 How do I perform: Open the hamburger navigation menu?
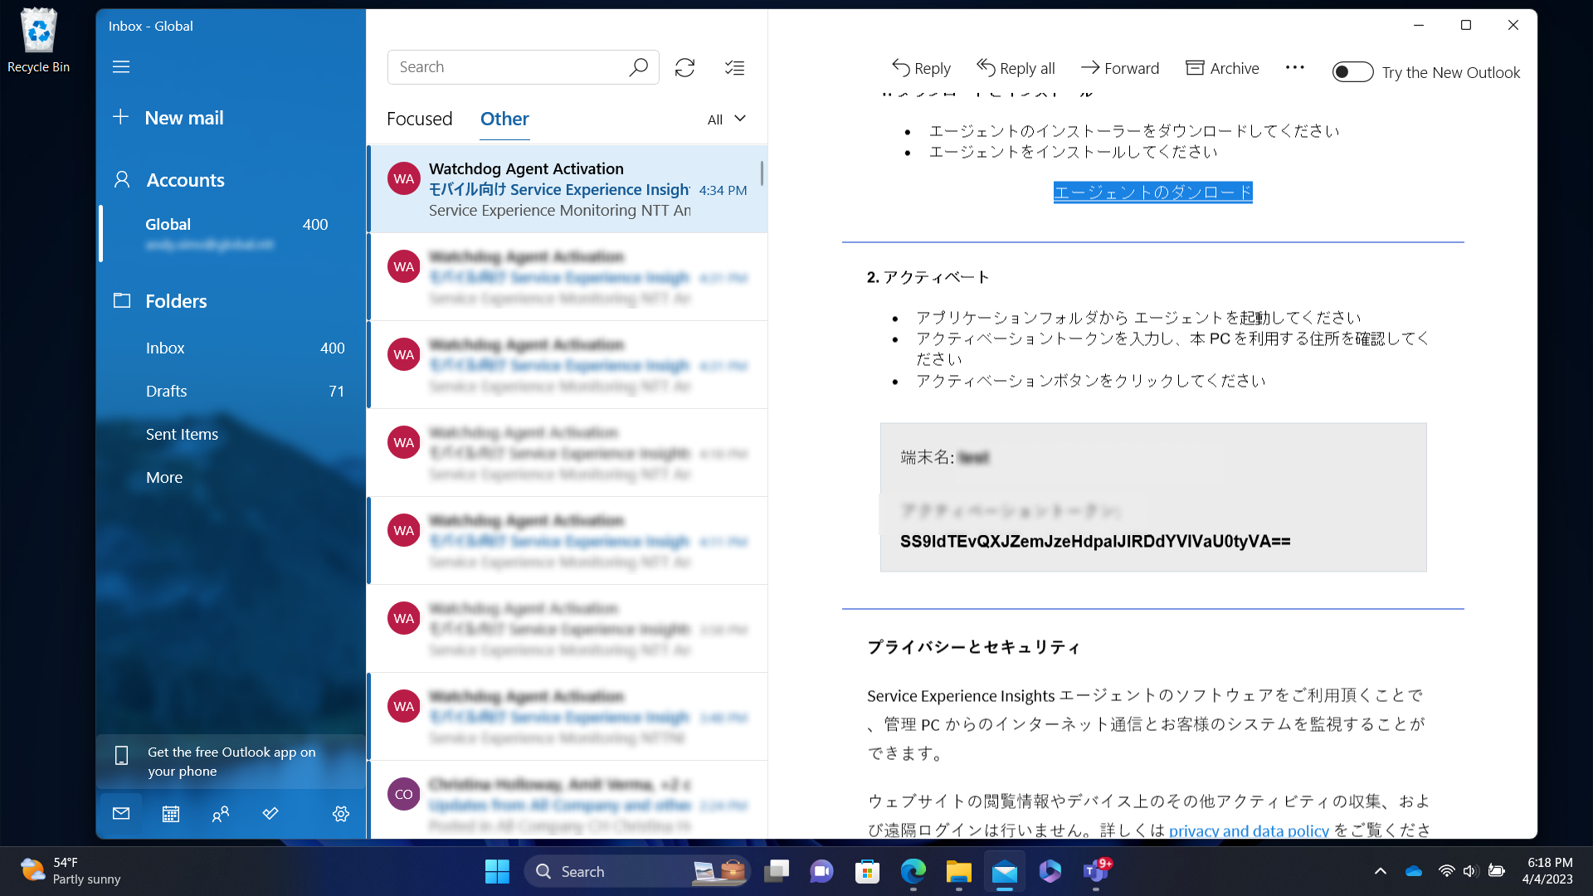coord(121,67)
